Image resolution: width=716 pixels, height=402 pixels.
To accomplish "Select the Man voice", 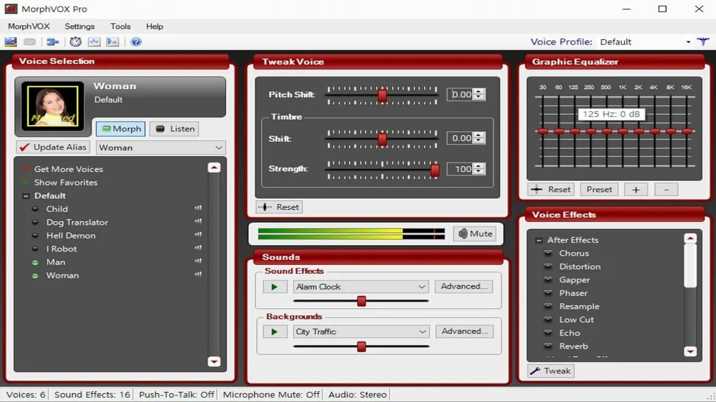I will [x=56, y=262].
